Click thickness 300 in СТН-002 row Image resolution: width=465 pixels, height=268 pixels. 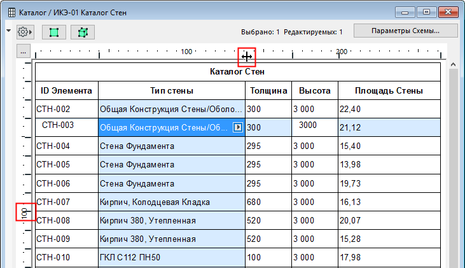[268, 109]
